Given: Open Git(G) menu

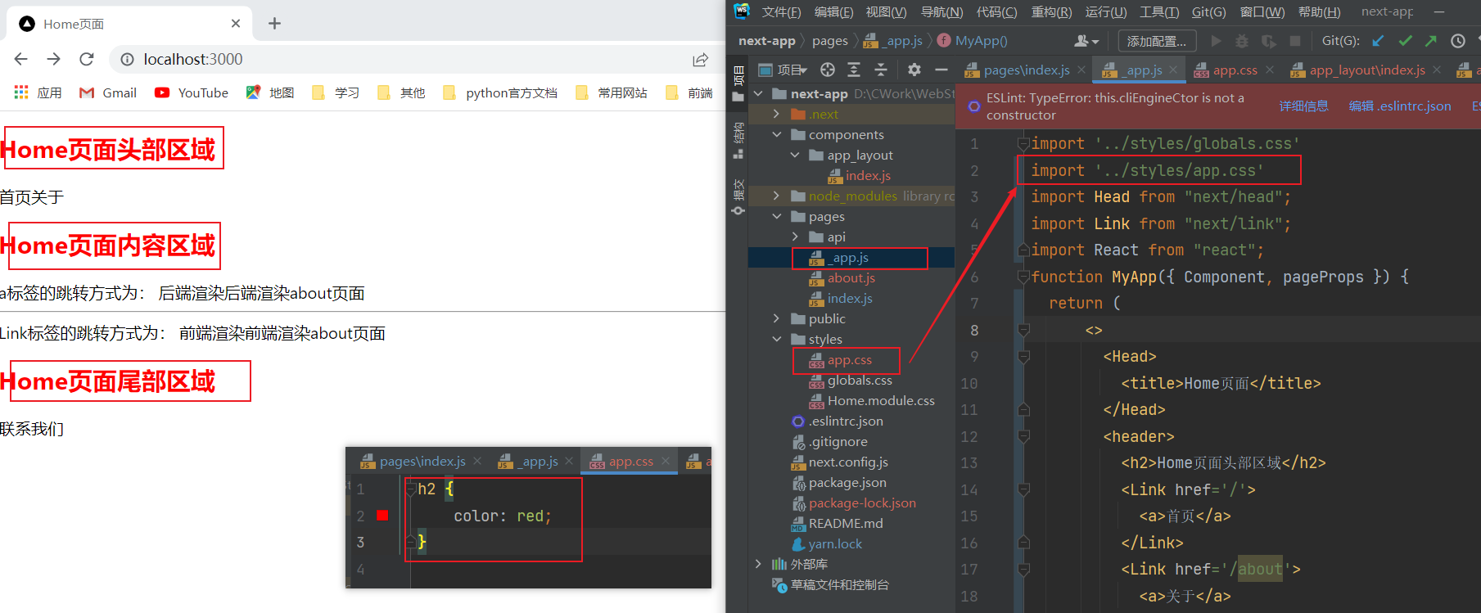Looking at the screenshot, I should point(1208,12).
